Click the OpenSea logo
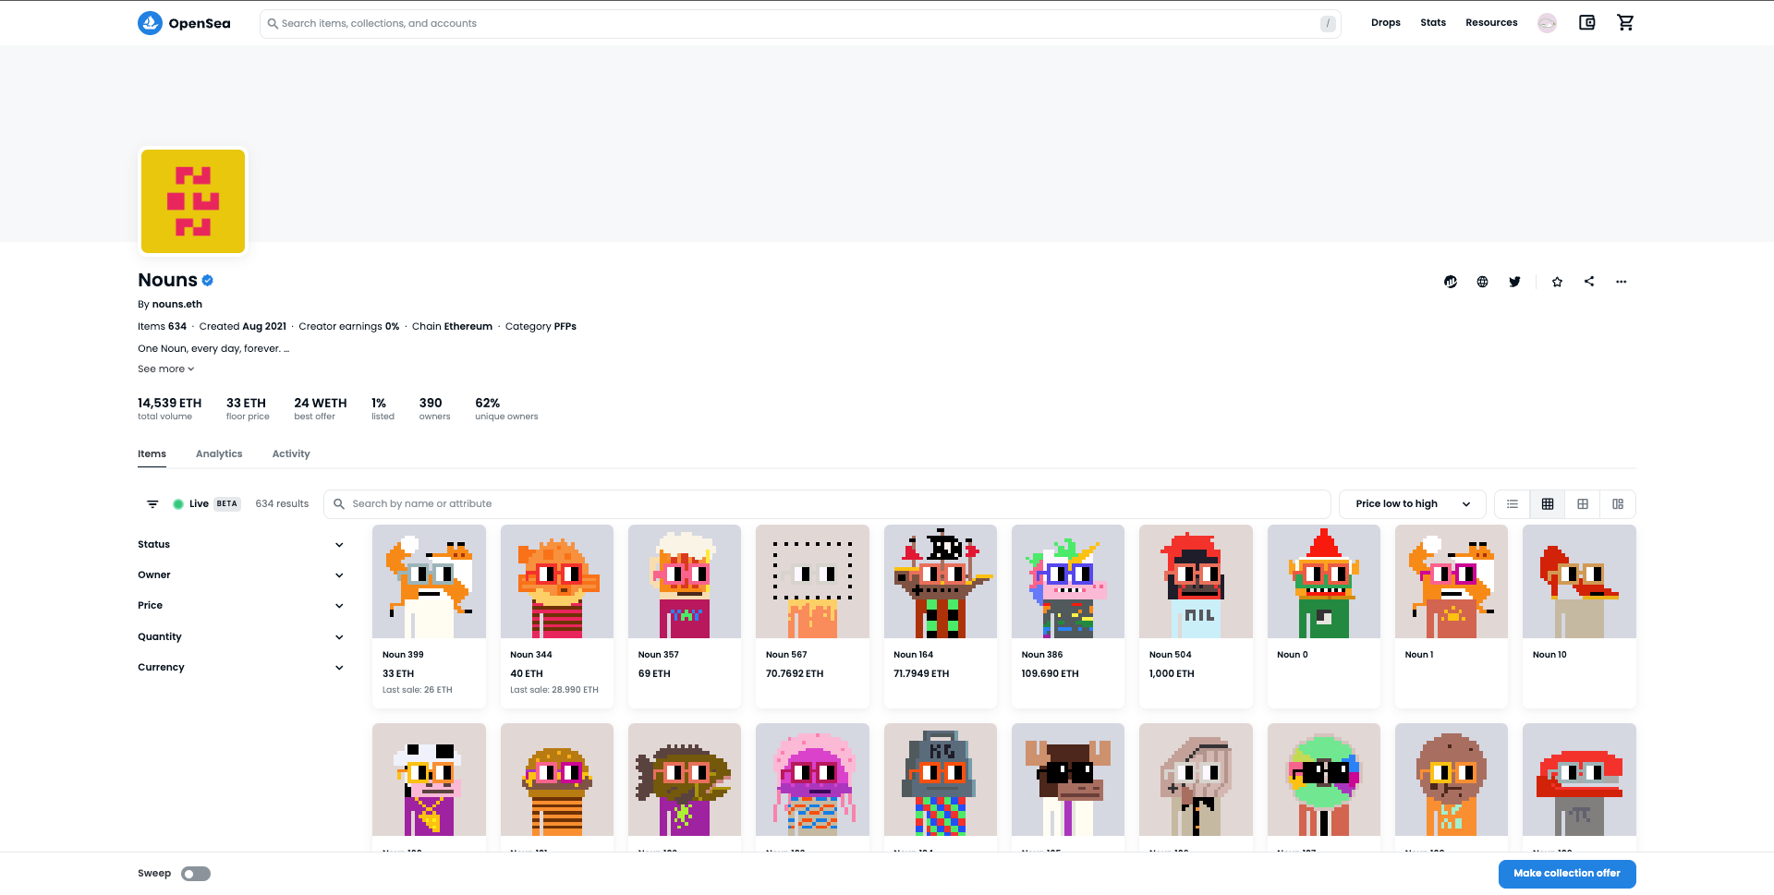 point(184,23)
